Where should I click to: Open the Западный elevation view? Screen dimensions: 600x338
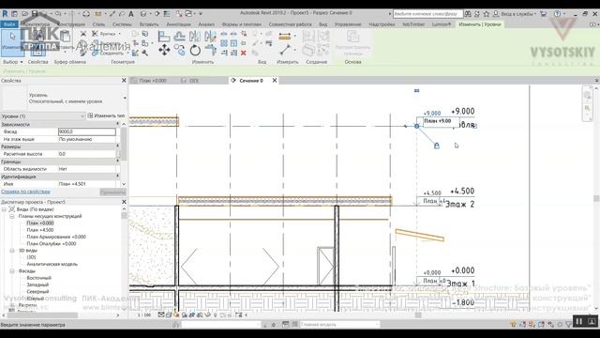pos(37,284)
